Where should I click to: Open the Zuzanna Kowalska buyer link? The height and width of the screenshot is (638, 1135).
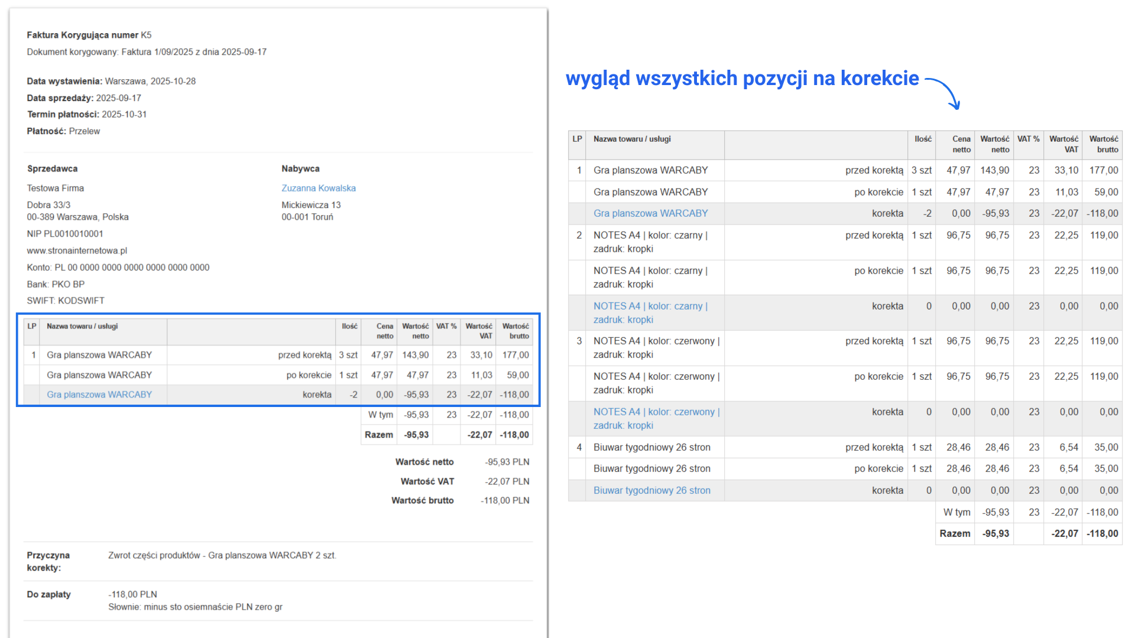pos(318,188)
